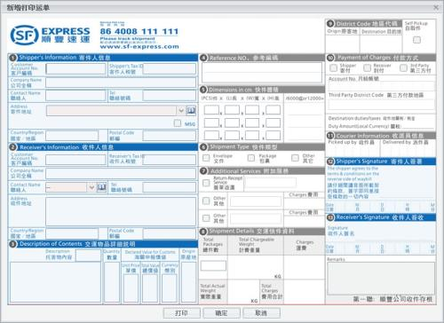This screenshot has height=323, width=444.
Task: Click the Remarks text area
Action: coord(381,278)
